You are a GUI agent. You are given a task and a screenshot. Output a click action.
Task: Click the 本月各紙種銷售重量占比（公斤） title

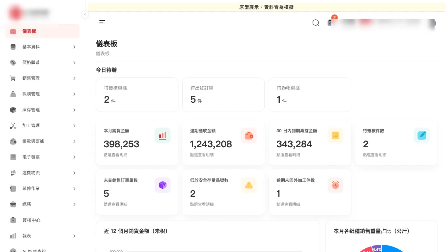pos(372,231)
